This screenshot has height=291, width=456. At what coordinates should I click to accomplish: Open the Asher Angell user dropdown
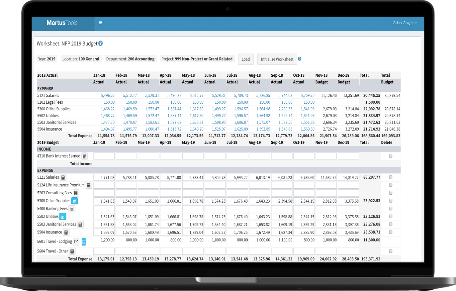click(x=405, y=22)
